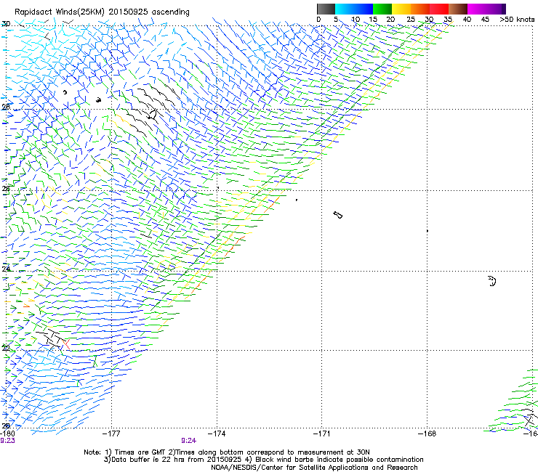538x472 pixels.
Task: Click the '25' label under the color bar
Action: pos(410,20)
